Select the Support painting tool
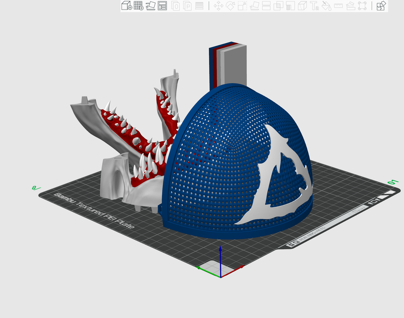The image size is (404, 318). click(x=290, y=6)
